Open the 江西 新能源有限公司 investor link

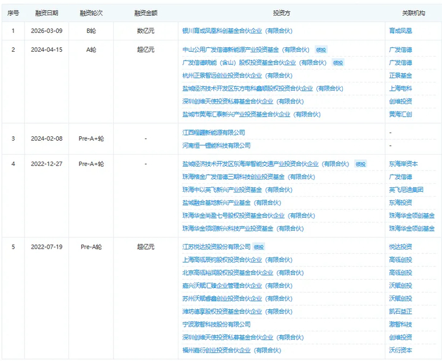tap(213, 133)
